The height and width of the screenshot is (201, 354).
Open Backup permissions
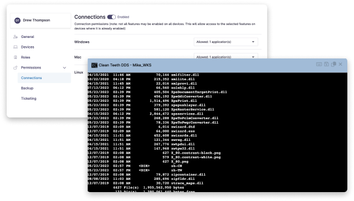click(27, 88)
